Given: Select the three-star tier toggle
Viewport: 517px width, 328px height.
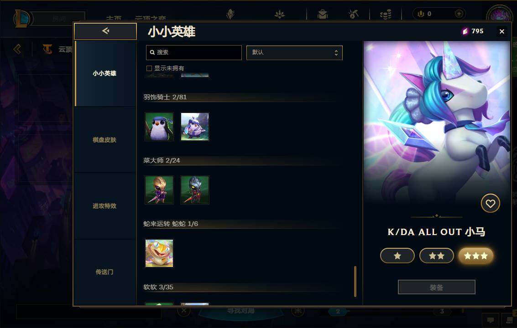Looking at the screenshot, I should click(x=476, y=256).
